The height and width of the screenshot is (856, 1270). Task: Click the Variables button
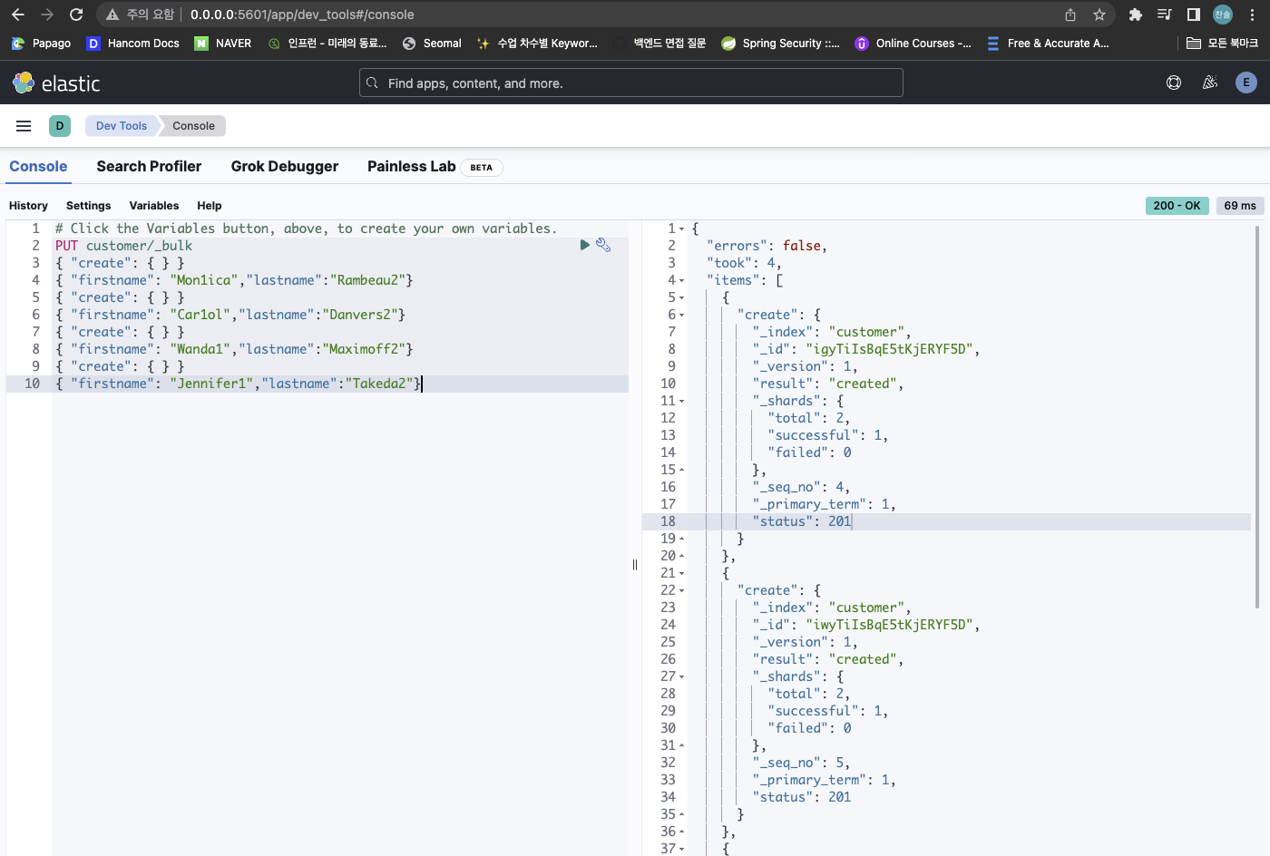(154, 206)
